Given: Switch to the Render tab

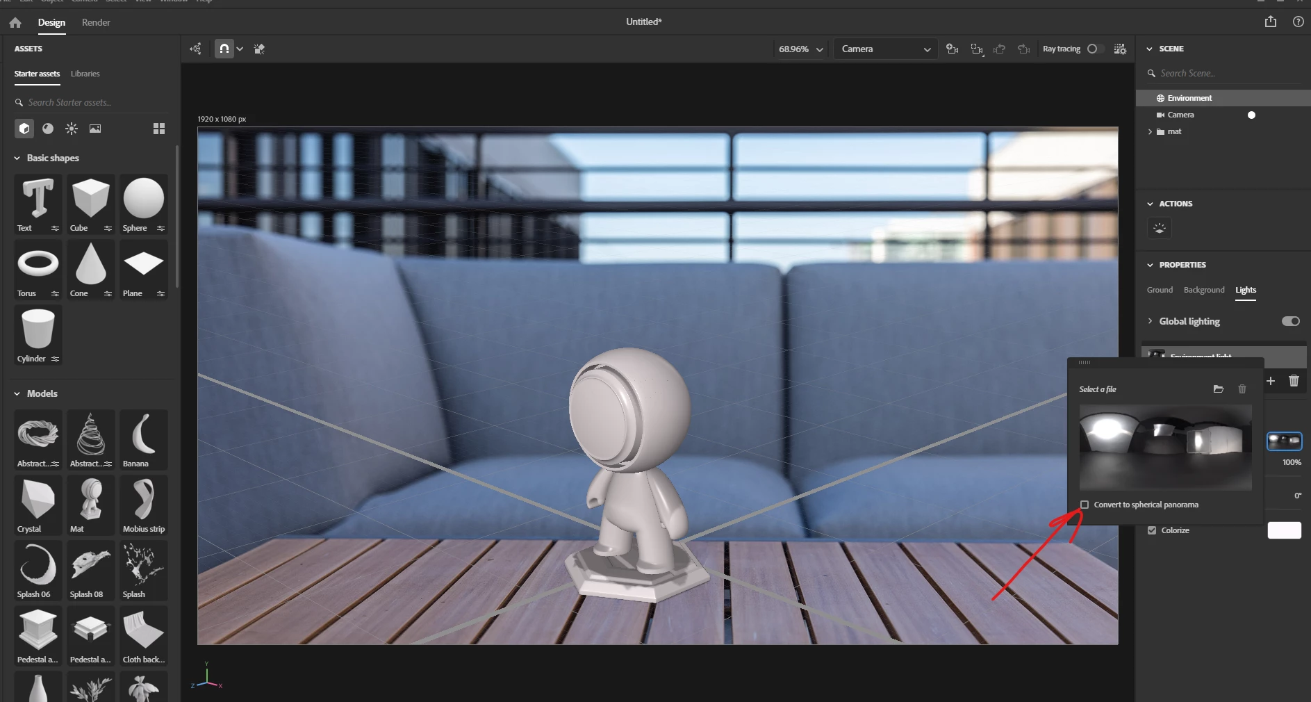Looking at the screenshot, I should pyautogui.click(x=96, y=22).
